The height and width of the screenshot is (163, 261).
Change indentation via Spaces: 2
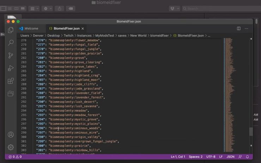(x=196, y=157)
